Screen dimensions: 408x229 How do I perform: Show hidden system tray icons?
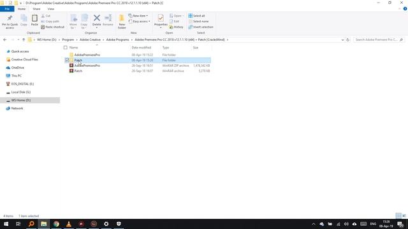click(x=313, y=224)
